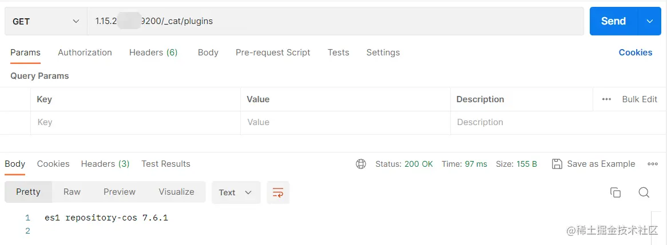Expand the Text format dropdown

pos(236,192)
